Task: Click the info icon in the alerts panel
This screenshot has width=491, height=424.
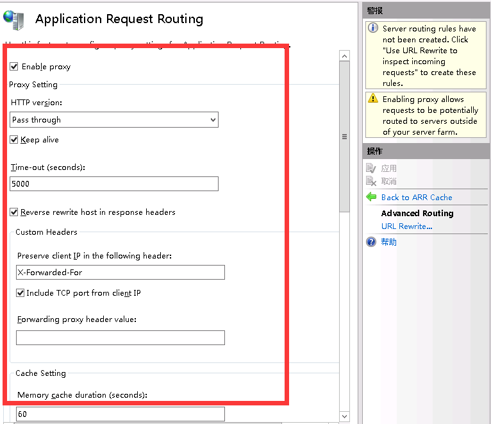Action: click(x=372, y=28)
